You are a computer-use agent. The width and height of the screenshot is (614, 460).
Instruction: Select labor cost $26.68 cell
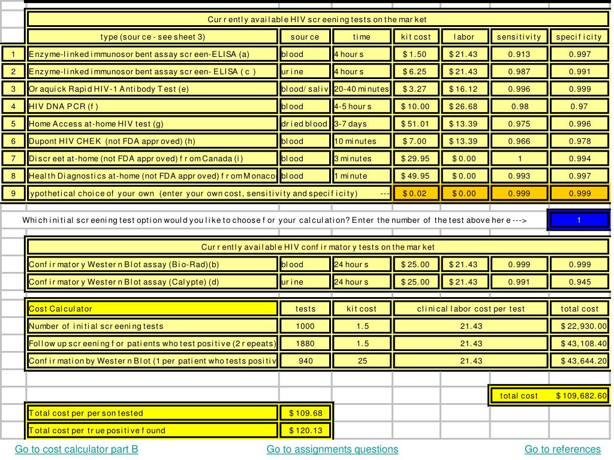(465, 107)
